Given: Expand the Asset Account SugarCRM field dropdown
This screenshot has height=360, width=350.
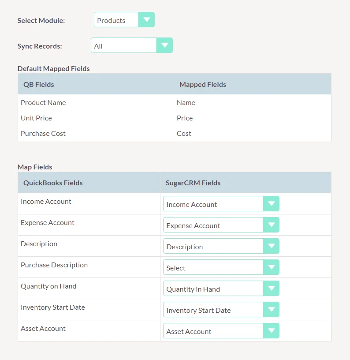Looking at the screenshot, I should tap(221, 331).
